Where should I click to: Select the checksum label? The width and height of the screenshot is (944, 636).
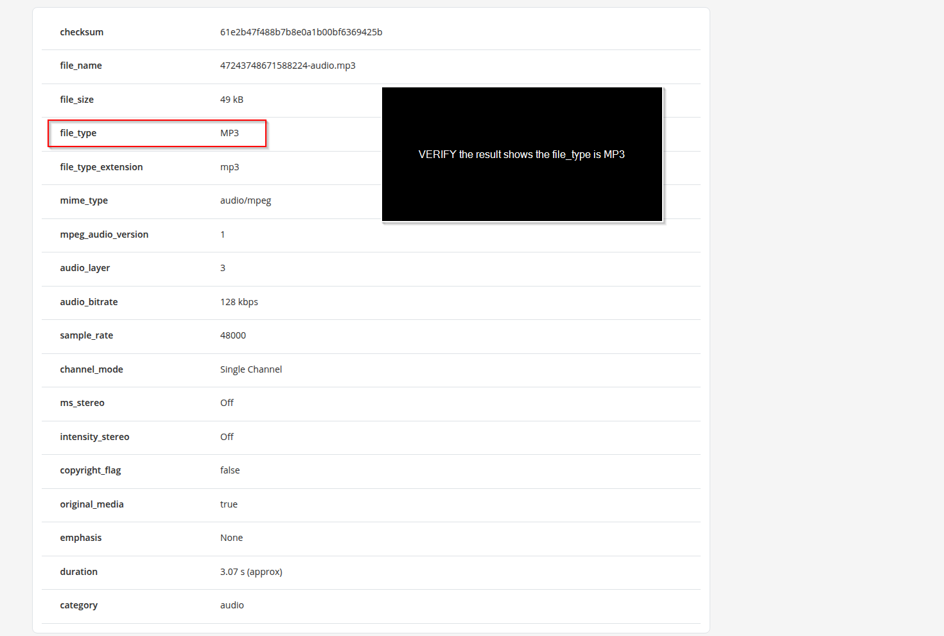pos(82,32)
